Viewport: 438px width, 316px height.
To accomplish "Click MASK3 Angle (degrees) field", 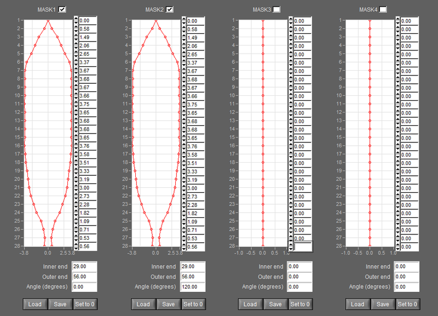I will 299,287.
